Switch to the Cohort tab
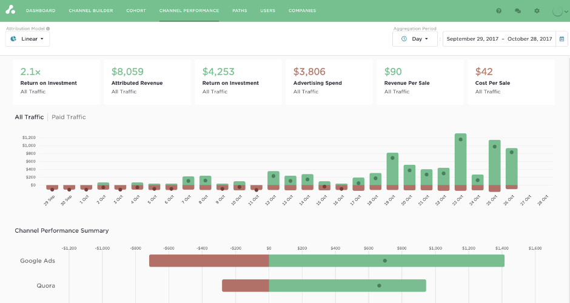 click(136, 11)
